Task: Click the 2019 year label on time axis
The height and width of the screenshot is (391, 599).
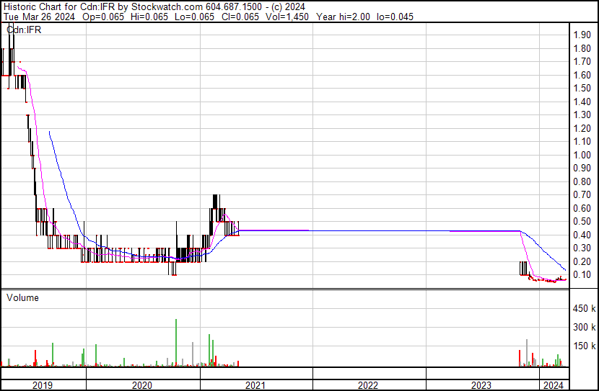Action: 43,385
